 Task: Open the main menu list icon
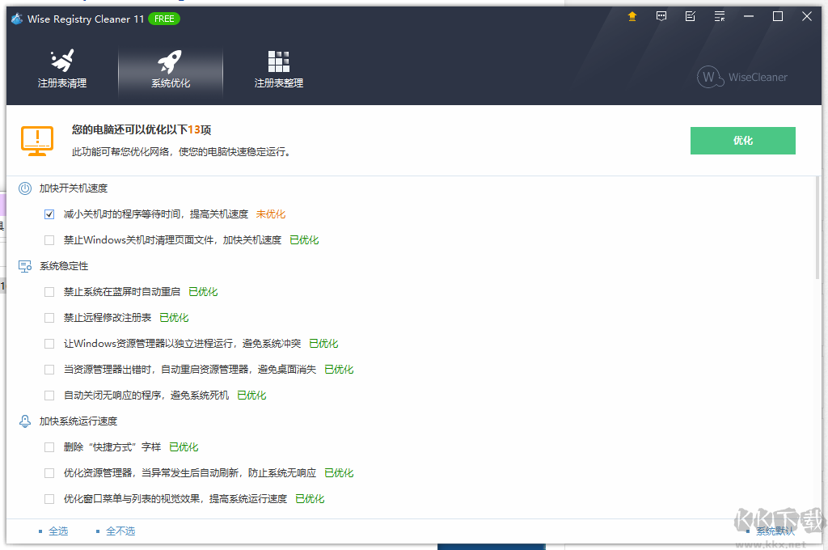(x=720, y=16)
